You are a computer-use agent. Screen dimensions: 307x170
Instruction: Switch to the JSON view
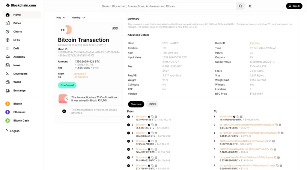coord(152,104)
